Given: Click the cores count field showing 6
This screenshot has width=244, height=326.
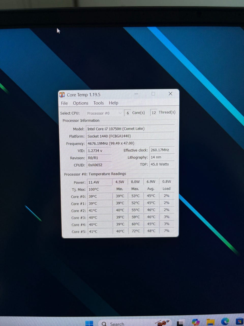Looking at the screenshot, I should (128, 113).
